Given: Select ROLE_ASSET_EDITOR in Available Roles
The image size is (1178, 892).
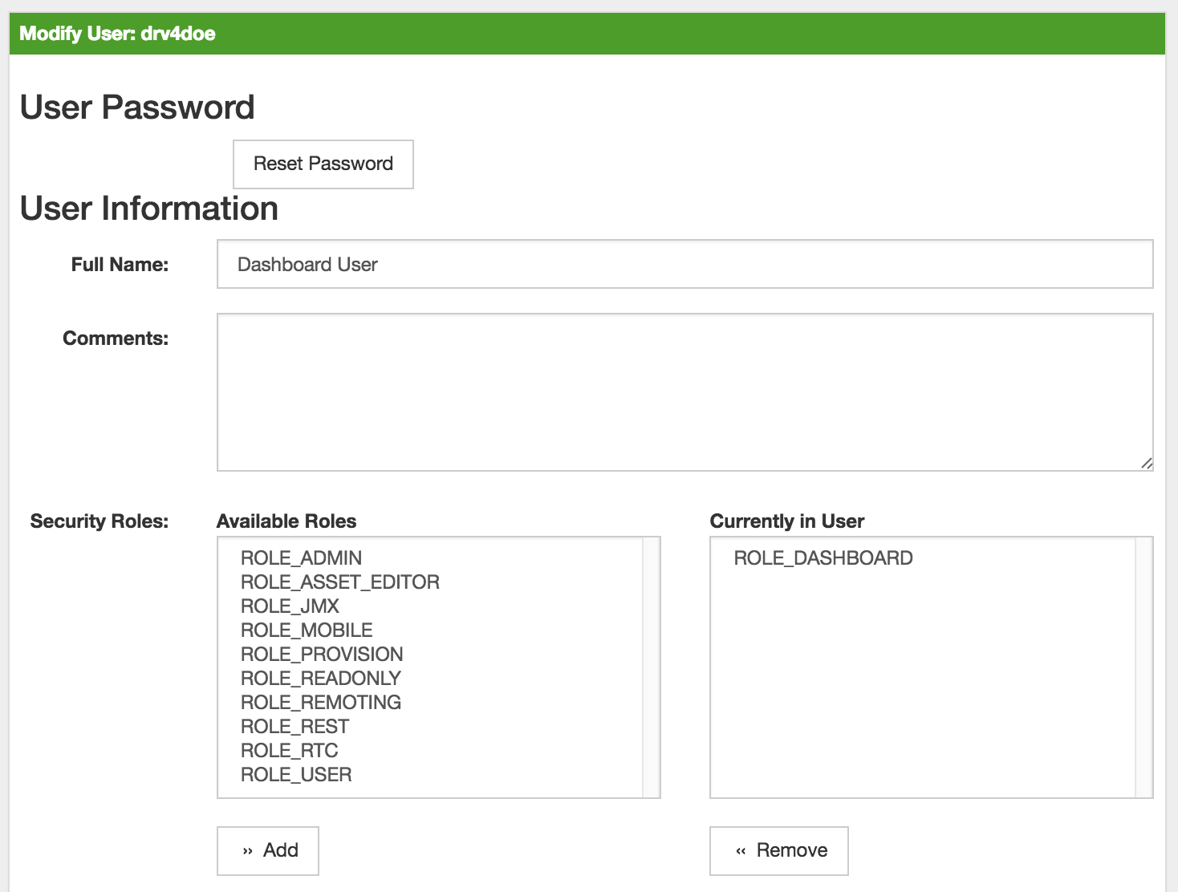Looking at the screenshot, I should click(x=340, y=582).
